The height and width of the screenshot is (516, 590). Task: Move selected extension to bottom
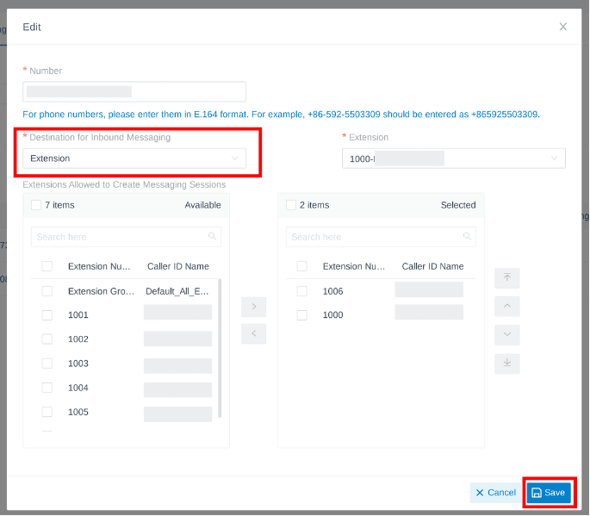pyautogui.click(x=506, y=364)
